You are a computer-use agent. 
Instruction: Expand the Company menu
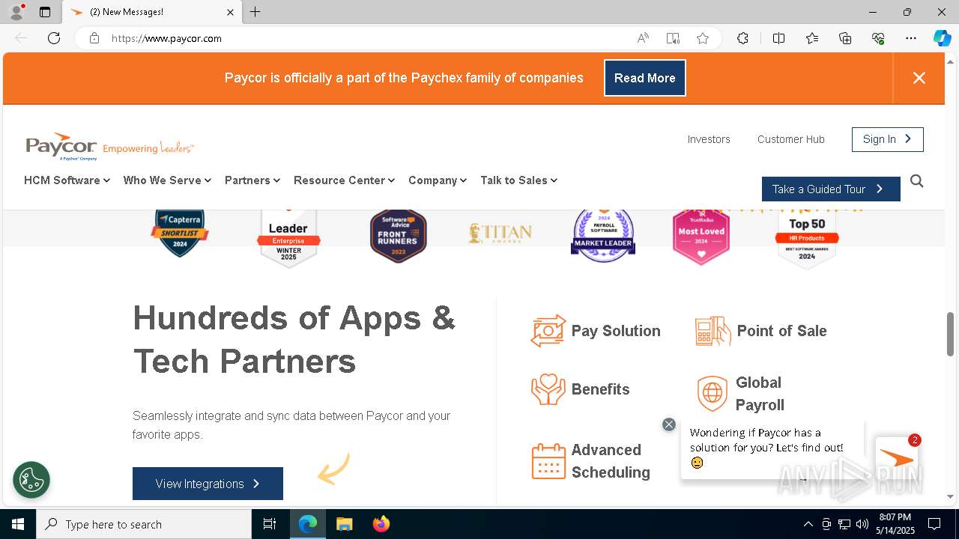[x=438, y=180]
